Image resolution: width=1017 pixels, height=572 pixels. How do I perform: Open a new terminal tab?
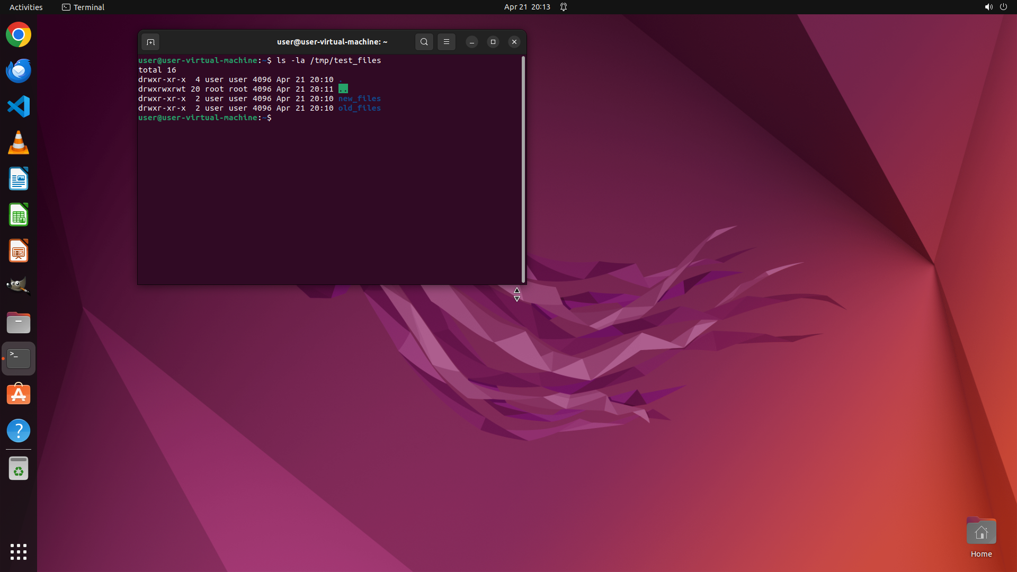point(150,42)
